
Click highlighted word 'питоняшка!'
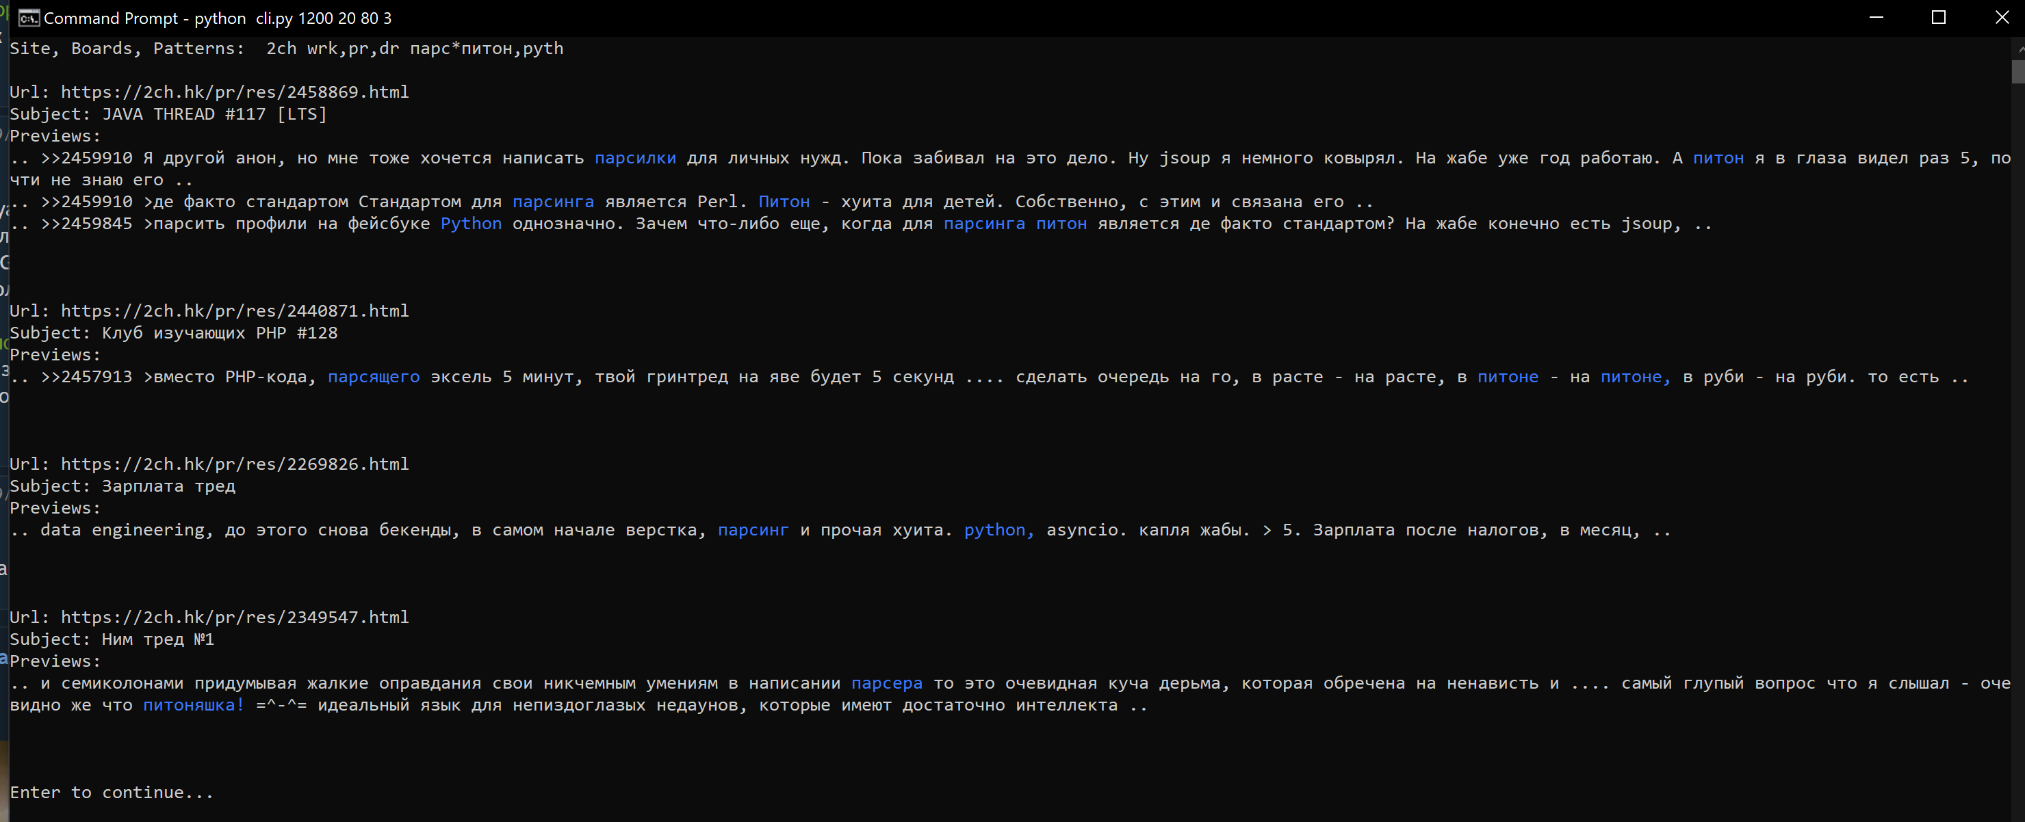click(194, 706)
